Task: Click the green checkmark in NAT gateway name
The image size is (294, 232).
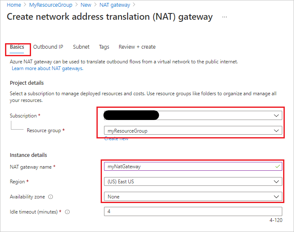Action: (276, 167)
